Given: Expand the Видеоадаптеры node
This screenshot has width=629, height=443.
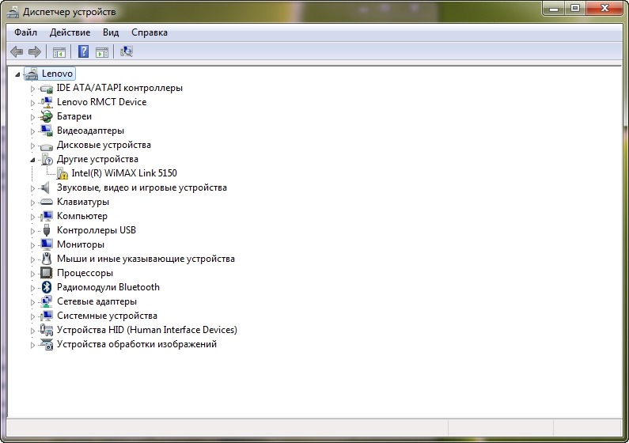Looking at the screenshot, I should click(x=33, y=131).
